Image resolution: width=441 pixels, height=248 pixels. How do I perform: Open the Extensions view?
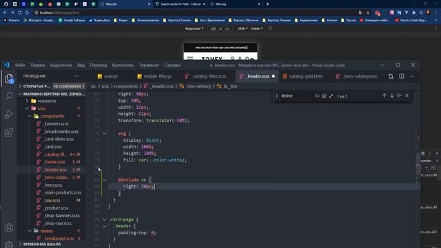pos(9,132)
